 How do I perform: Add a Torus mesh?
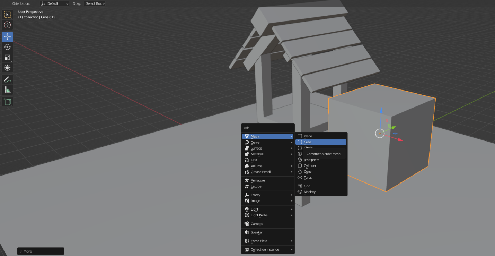click(x=321, y=178)
